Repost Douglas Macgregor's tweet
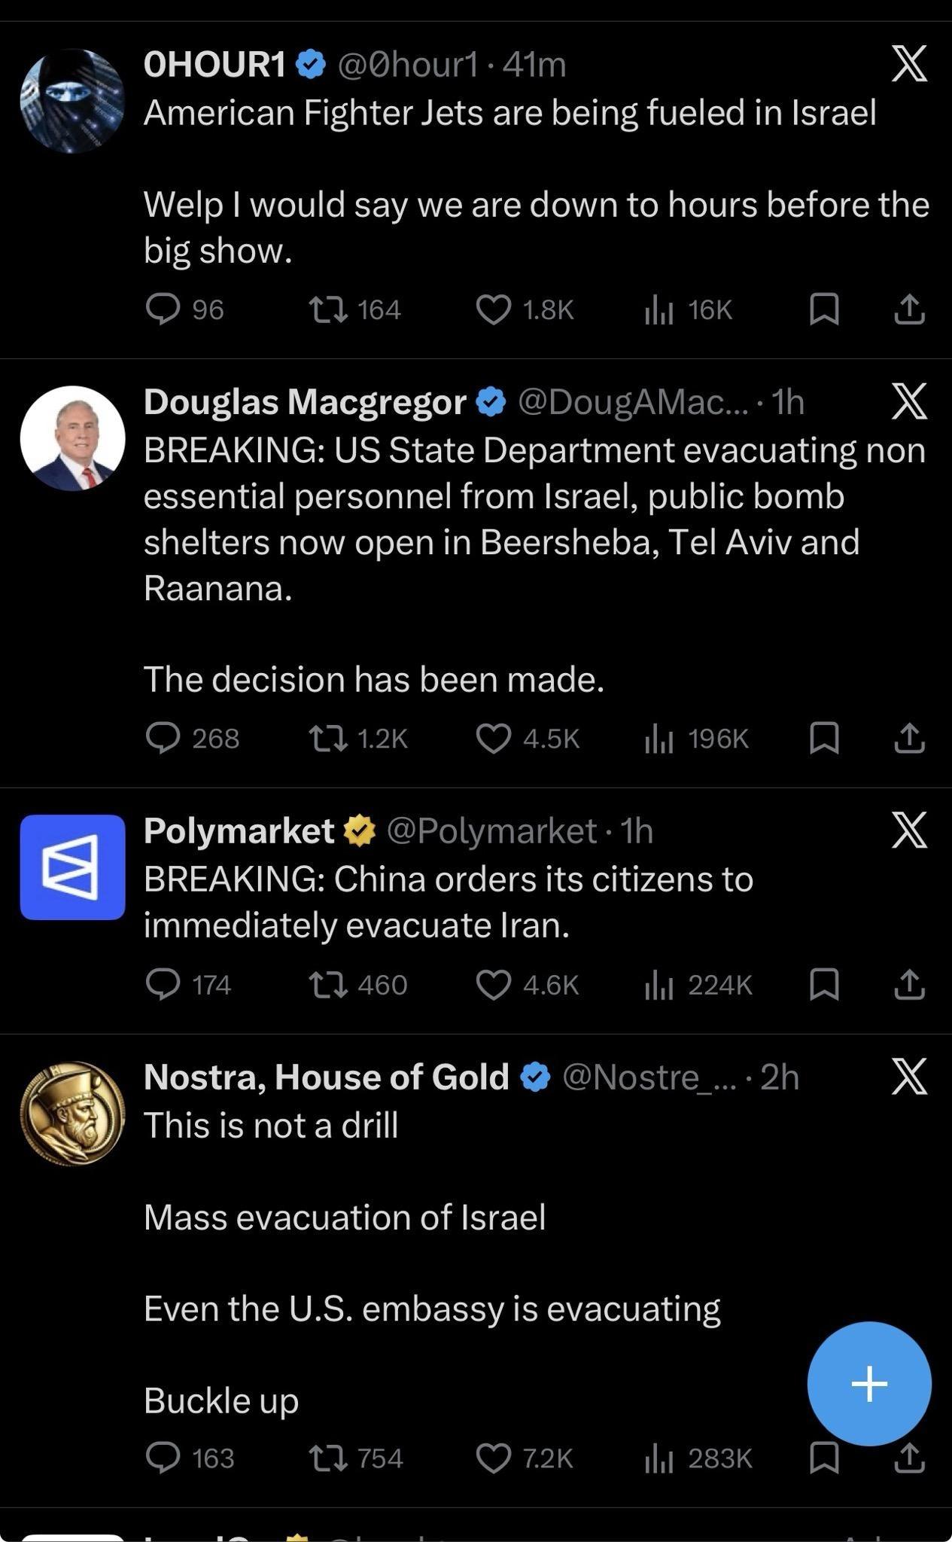 tap(329, 738)
